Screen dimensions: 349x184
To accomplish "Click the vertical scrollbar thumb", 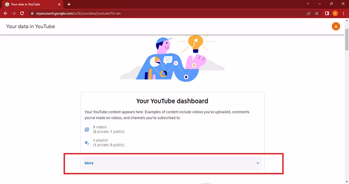I will pyautogui.click(x=347, y=39).
